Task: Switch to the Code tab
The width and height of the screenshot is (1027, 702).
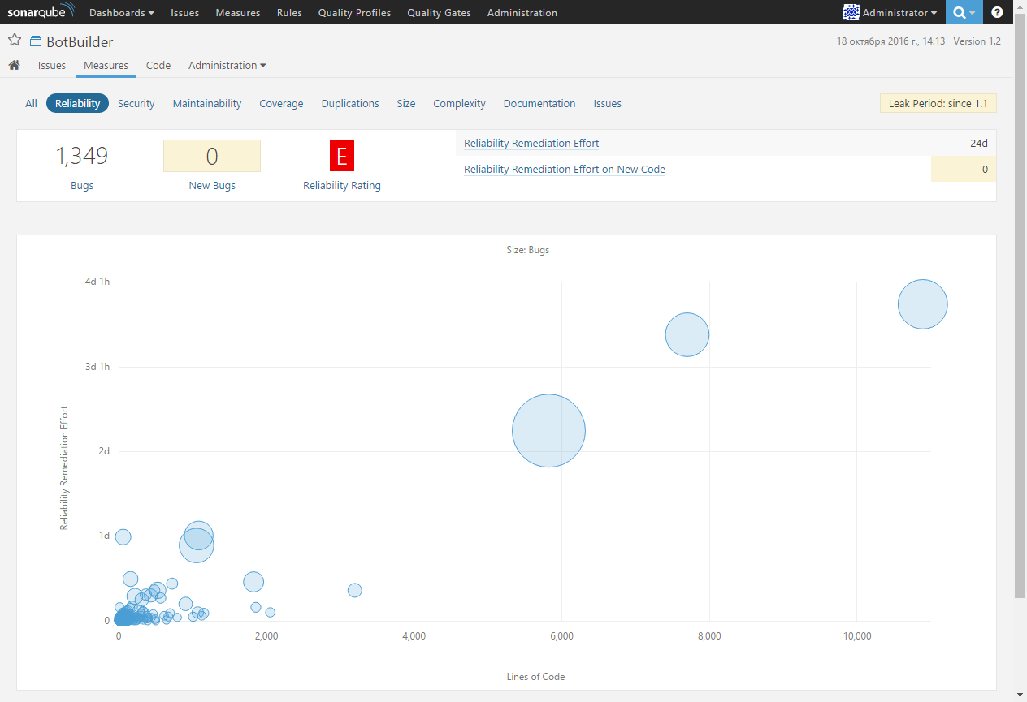Action: click(x=158, y=65)
